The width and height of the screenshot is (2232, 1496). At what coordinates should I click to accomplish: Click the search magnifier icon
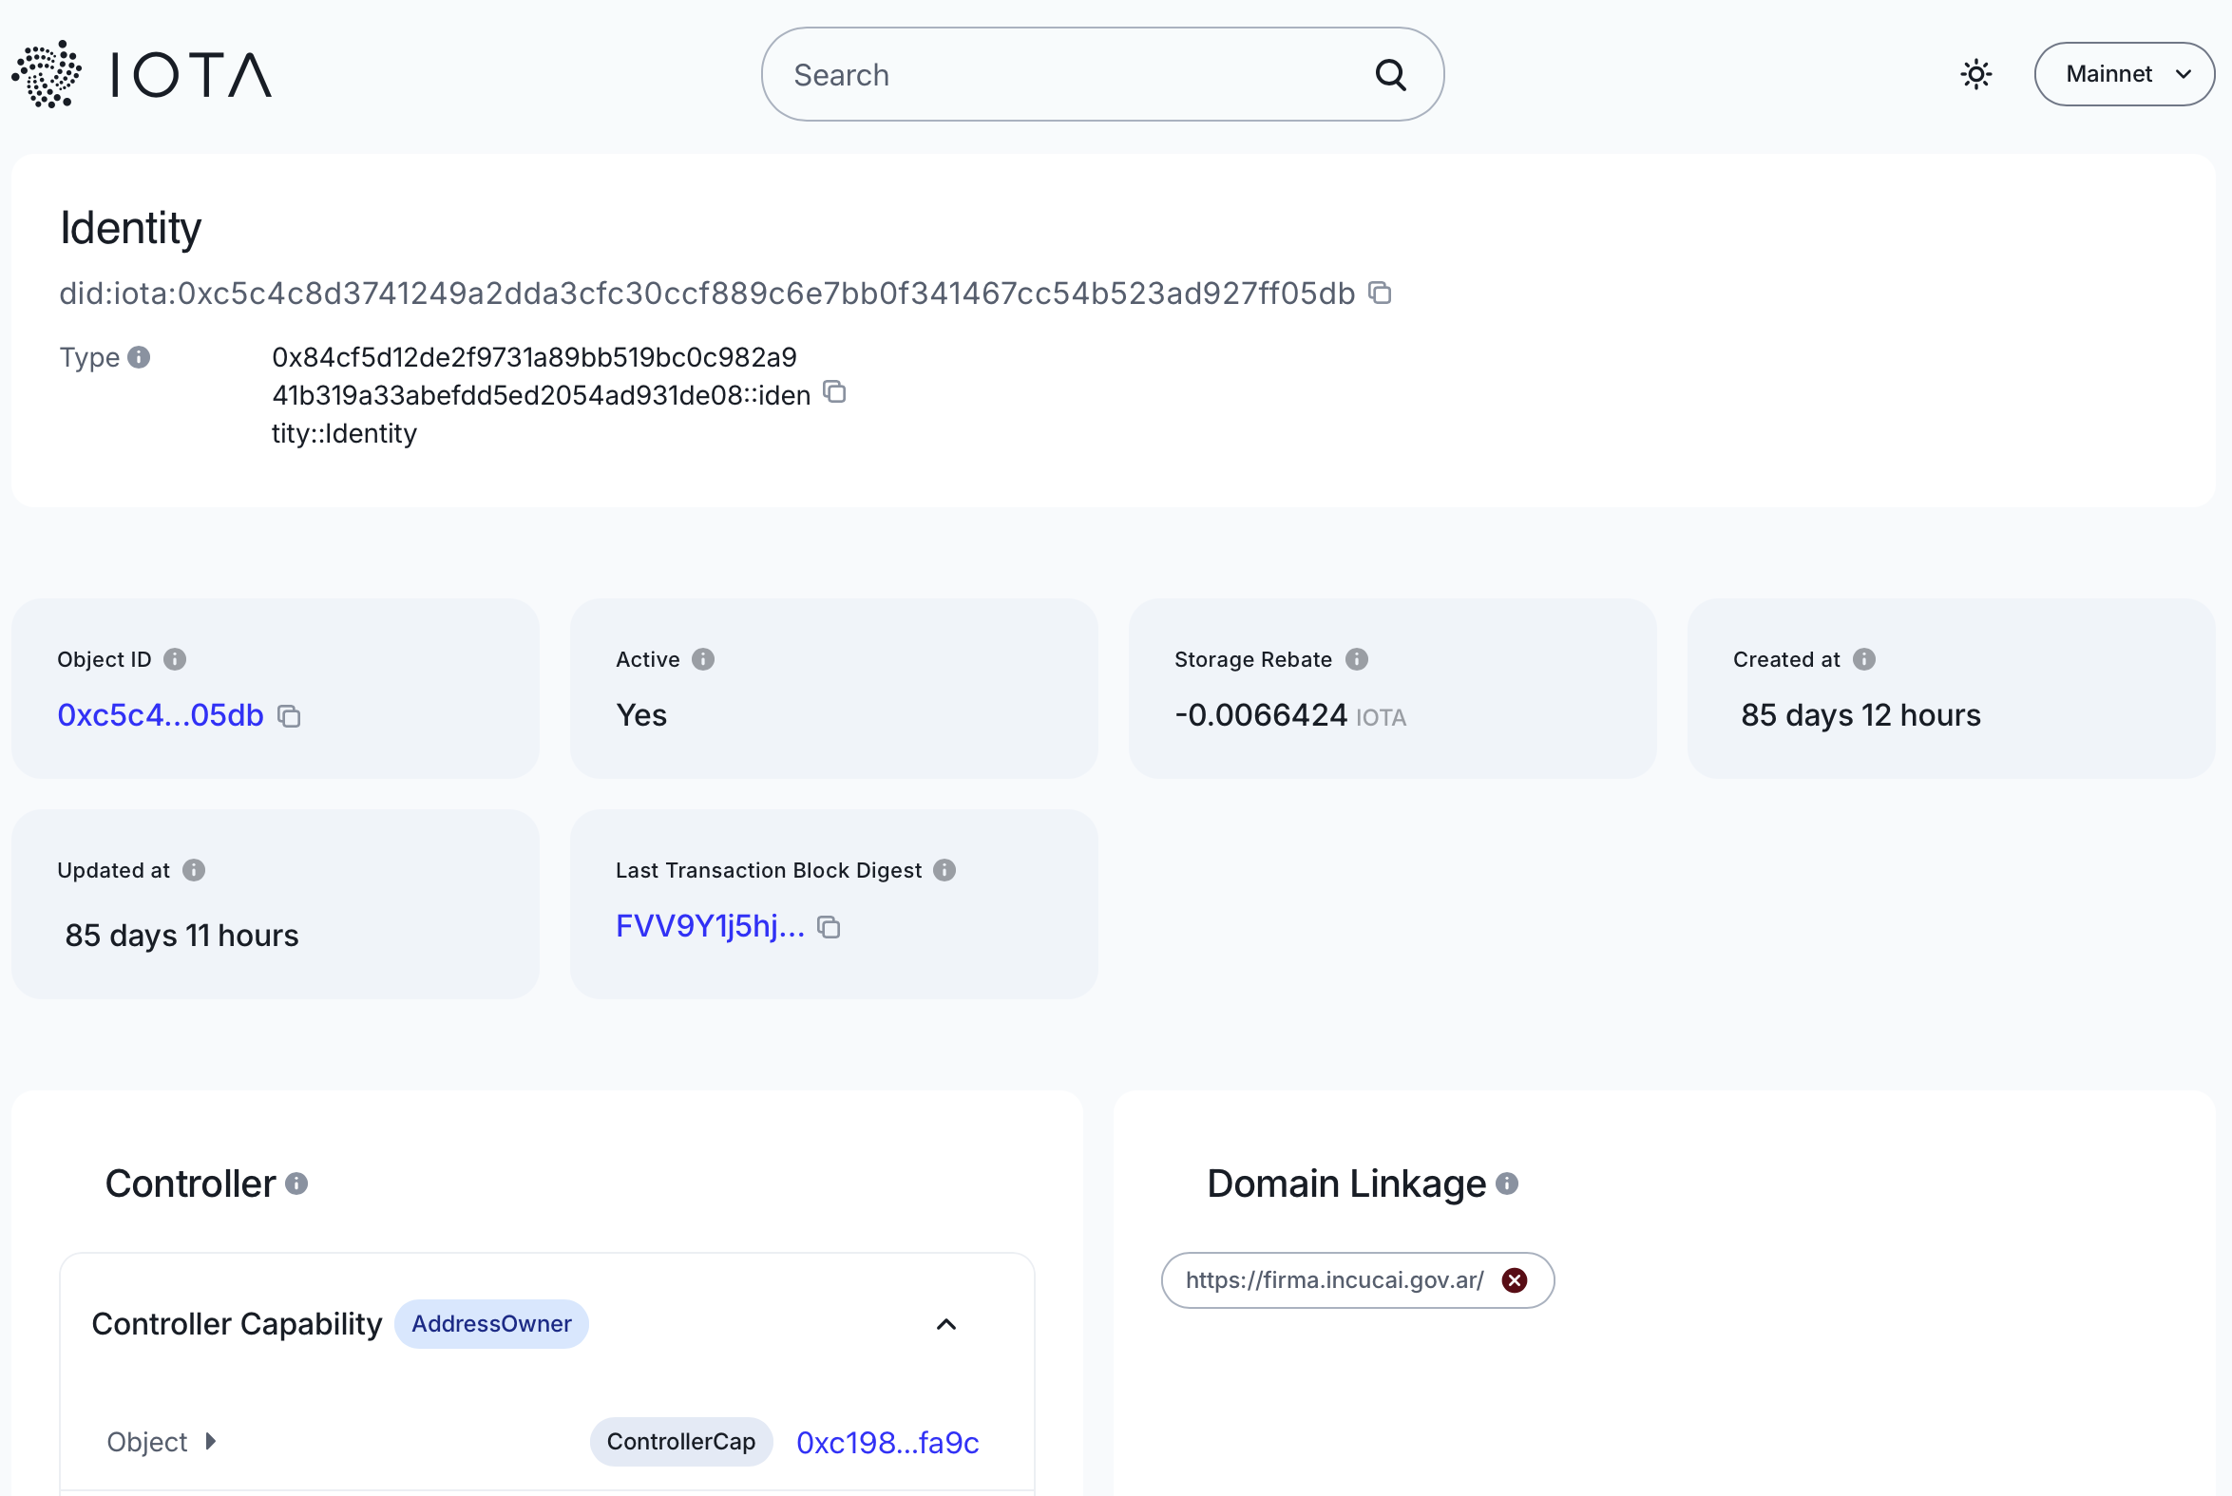pyautogui.click(x=1390, y=74)
